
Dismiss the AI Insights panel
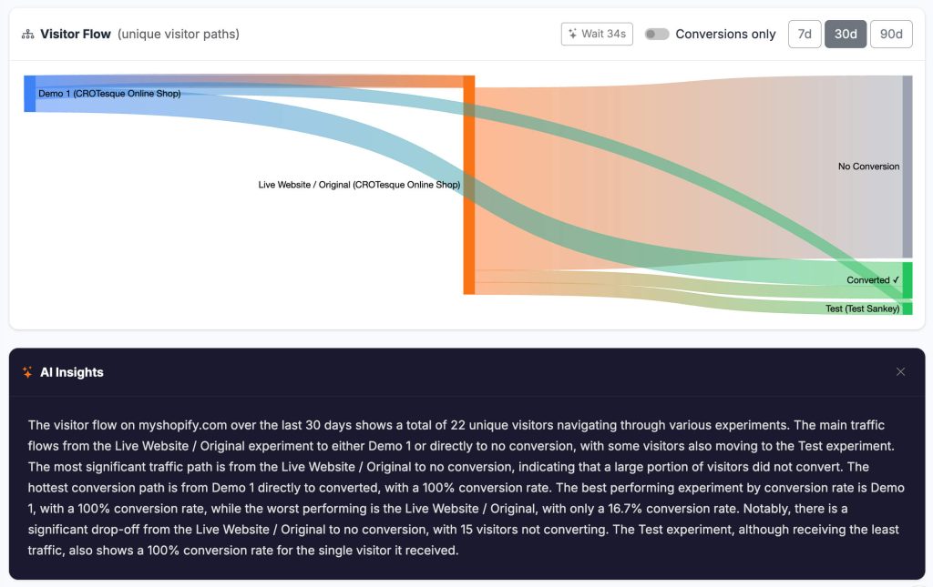(901, 371)
